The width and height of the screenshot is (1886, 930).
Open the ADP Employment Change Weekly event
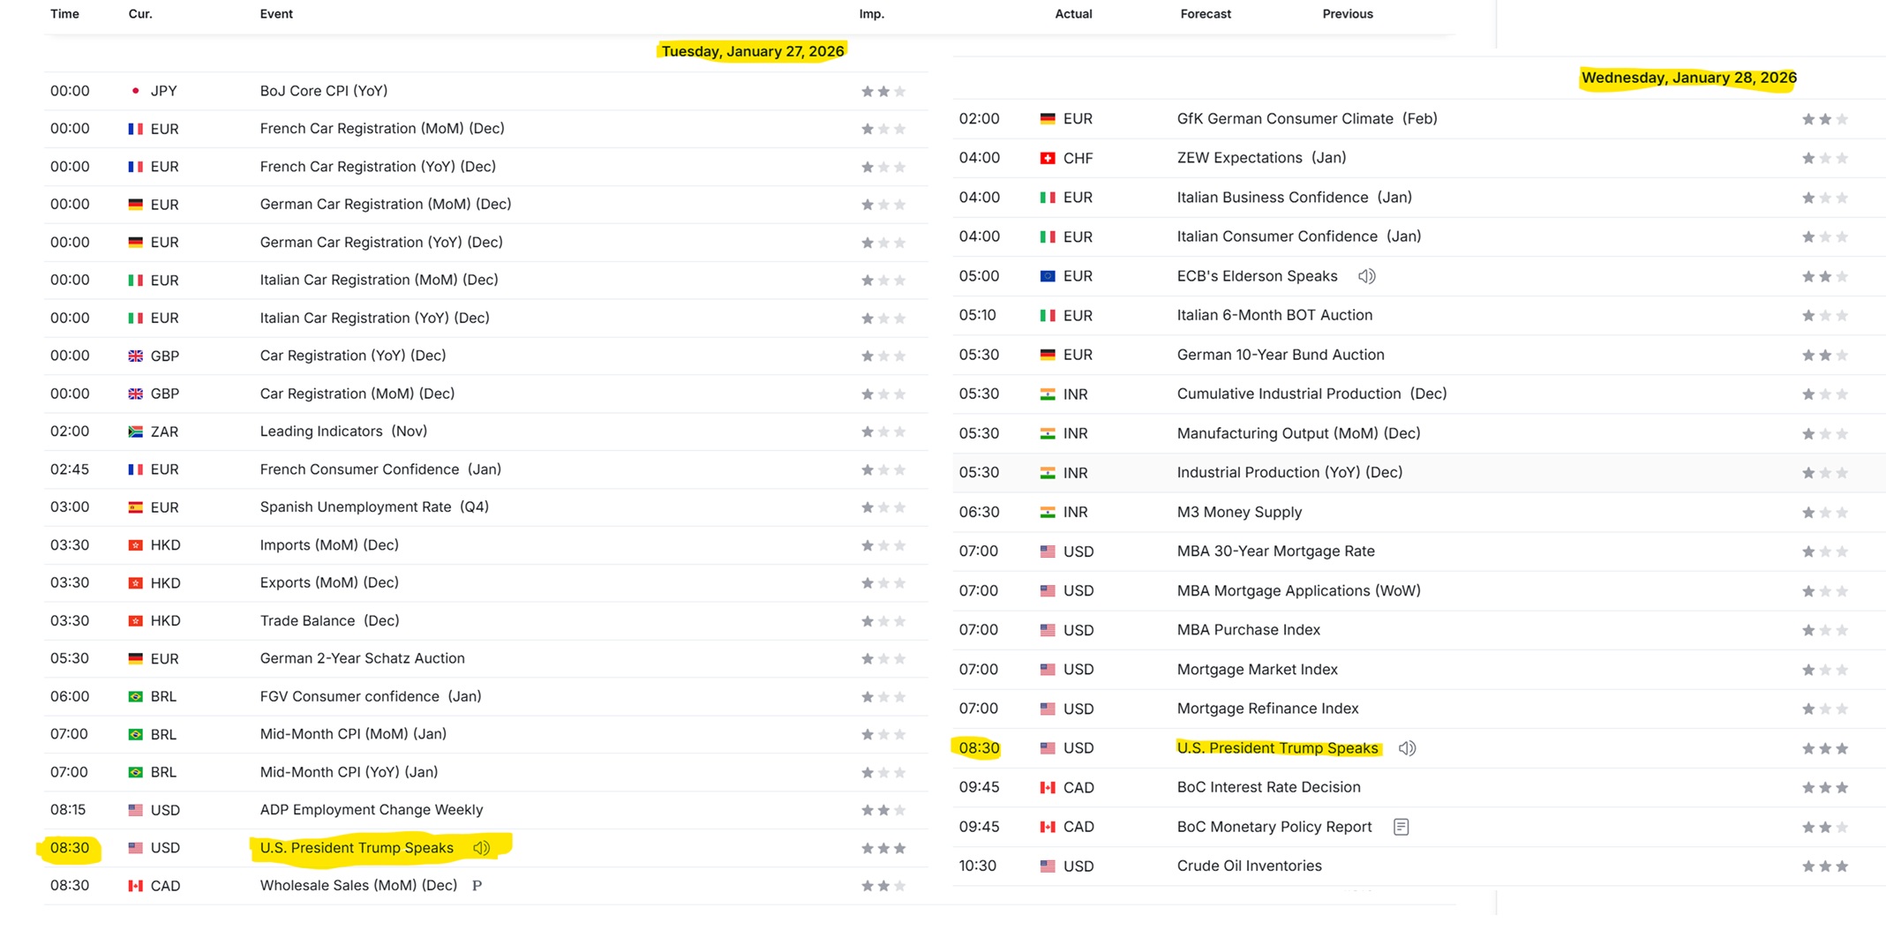(x=372, y=810)
